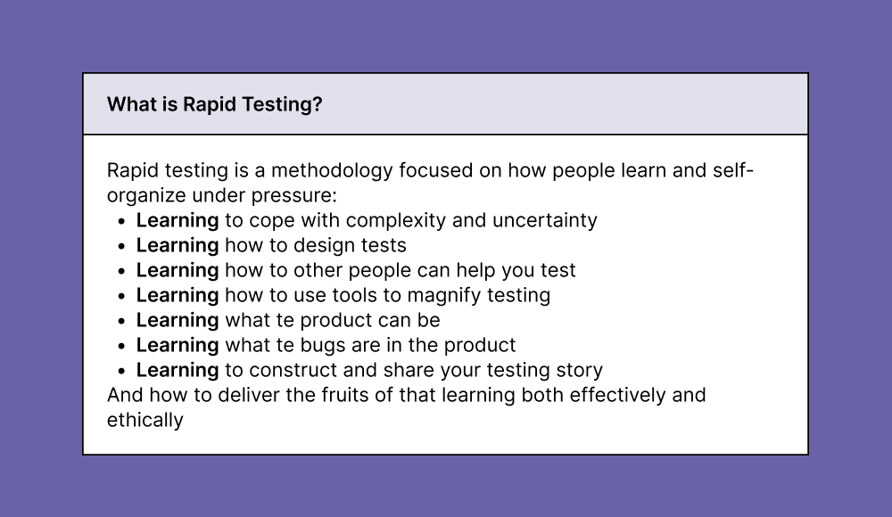Click bold "Learning" in the design tests bullet
Viewport: 892px width, 517px height.
pos(177,245)
